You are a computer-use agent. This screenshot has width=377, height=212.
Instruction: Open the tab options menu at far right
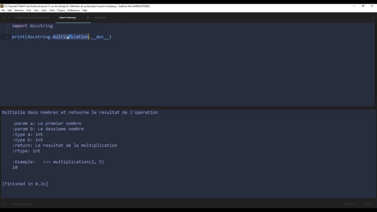pyautogui.click(x=373, y=18)
